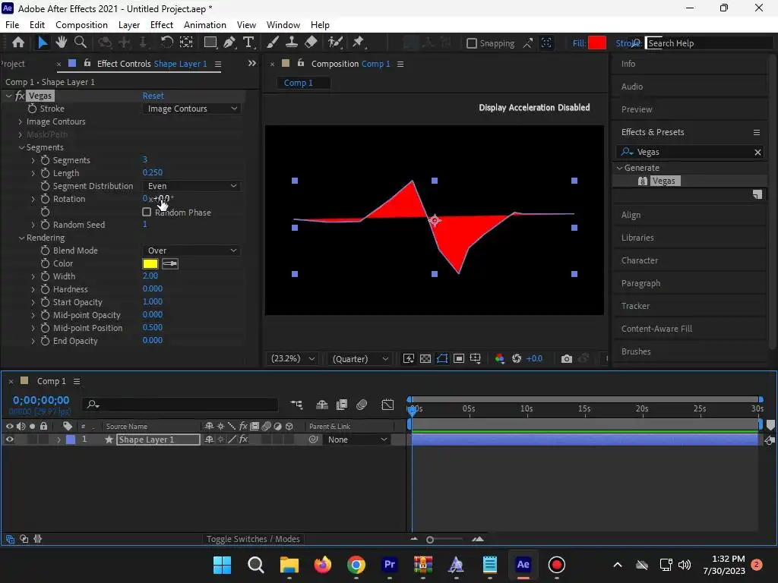Click the eyedropper next to Color
The width and height of the screenshot is (778, 583).
coord(169,263)
